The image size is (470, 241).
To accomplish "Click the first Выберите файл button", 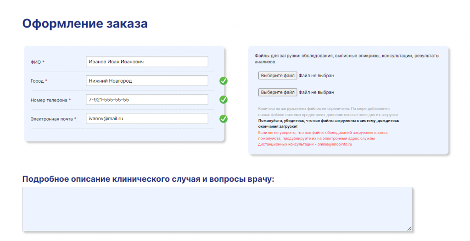I will [x=278, y=76].
